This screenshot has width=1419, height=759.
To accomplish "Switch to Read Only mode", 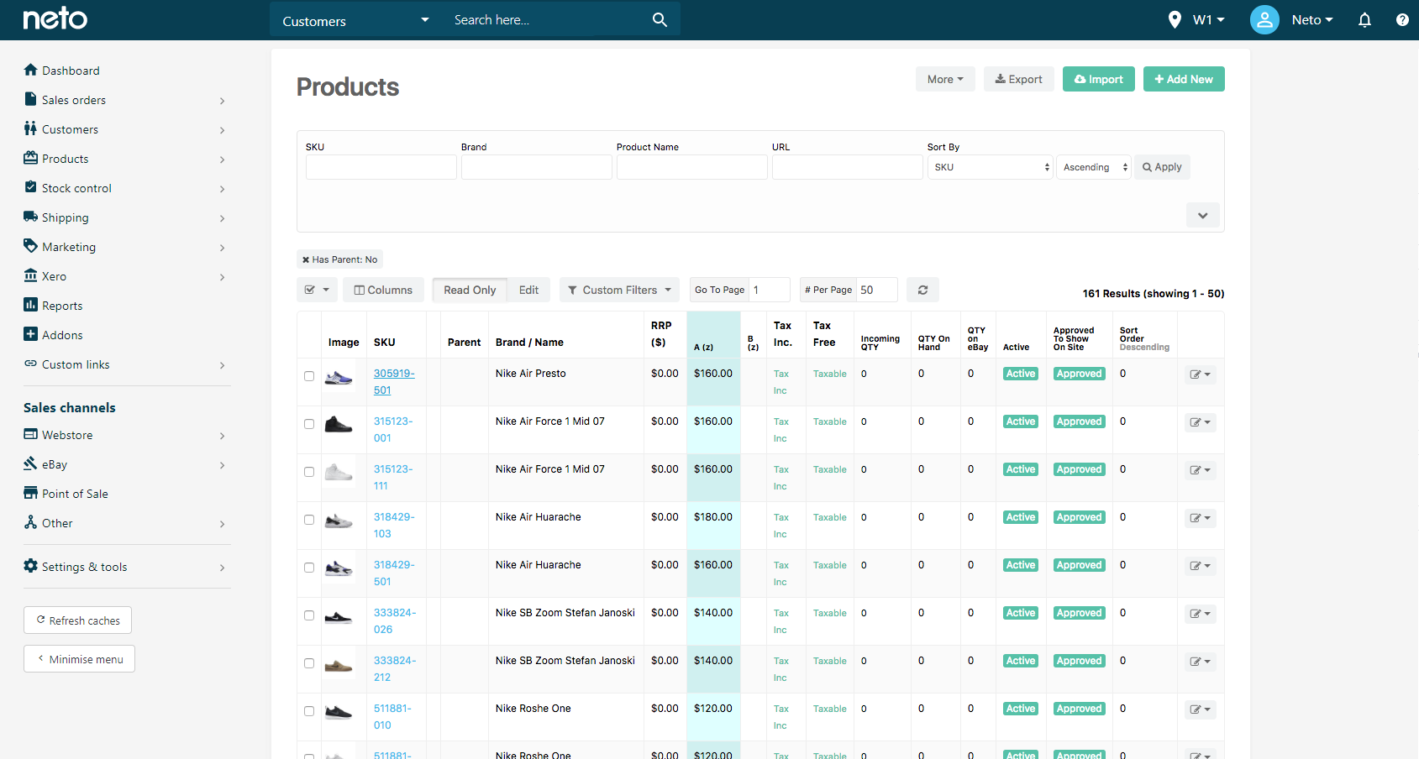I will (x=470, y=290).
